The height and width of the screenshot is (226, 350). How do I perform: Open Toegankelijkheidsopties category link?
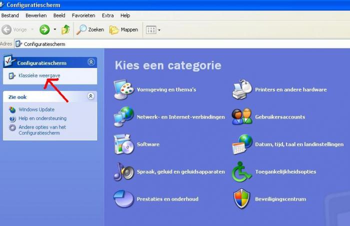point(285,171)
